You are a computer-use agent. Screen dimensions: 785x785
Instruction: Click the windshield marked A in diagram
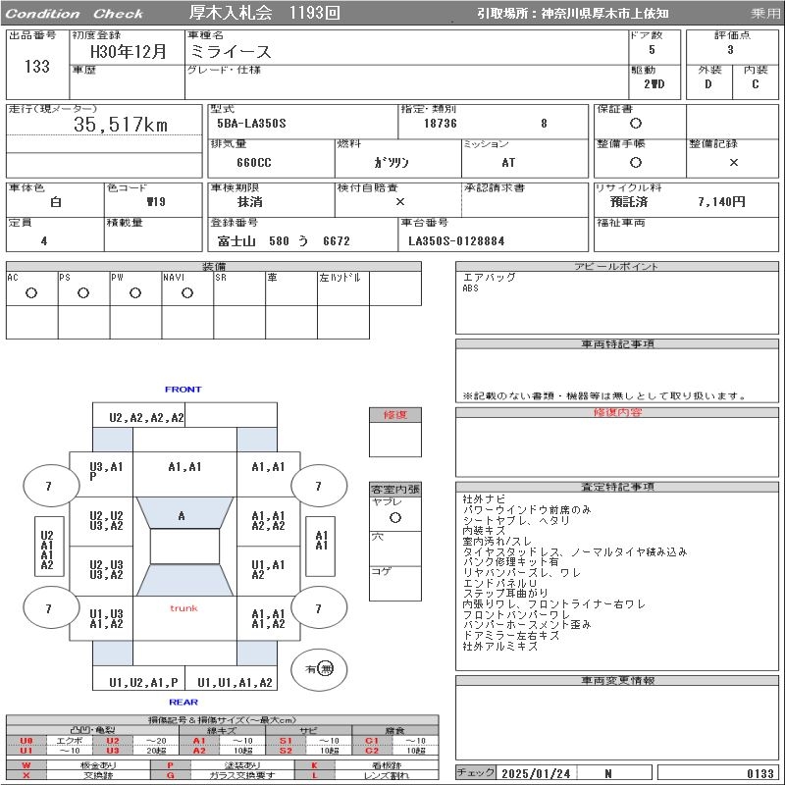pyautogui.click(x=183, y=514)
